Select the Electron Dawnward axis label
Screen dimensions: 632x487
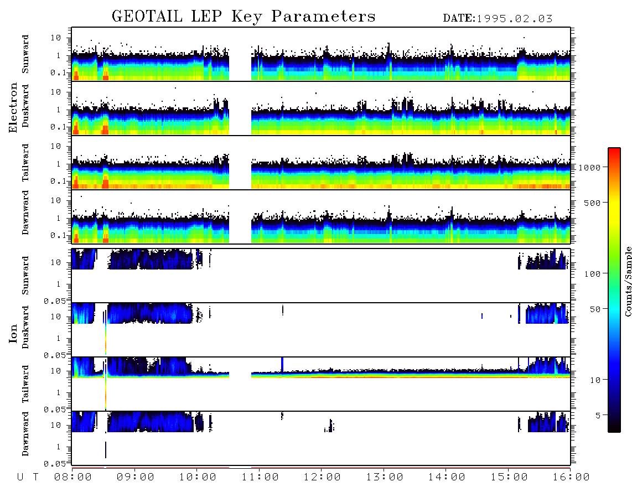(25, 213)
